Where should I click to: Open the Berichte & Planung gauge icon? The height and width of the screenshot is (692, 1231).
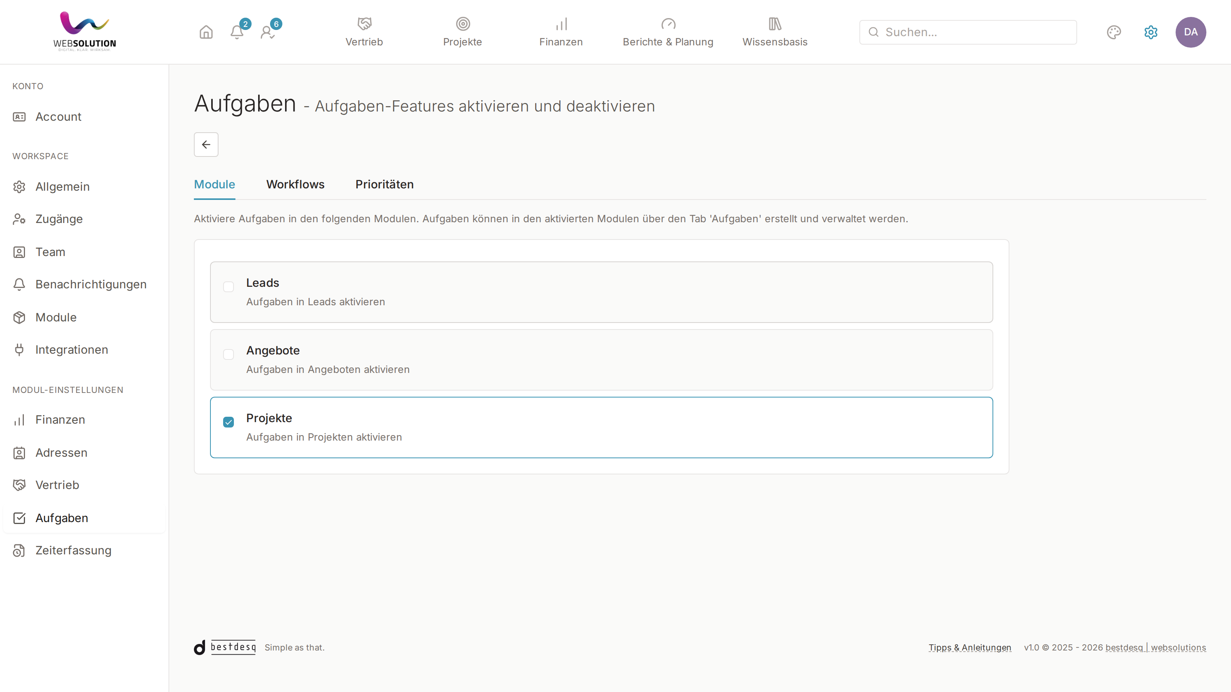[668, 23]
